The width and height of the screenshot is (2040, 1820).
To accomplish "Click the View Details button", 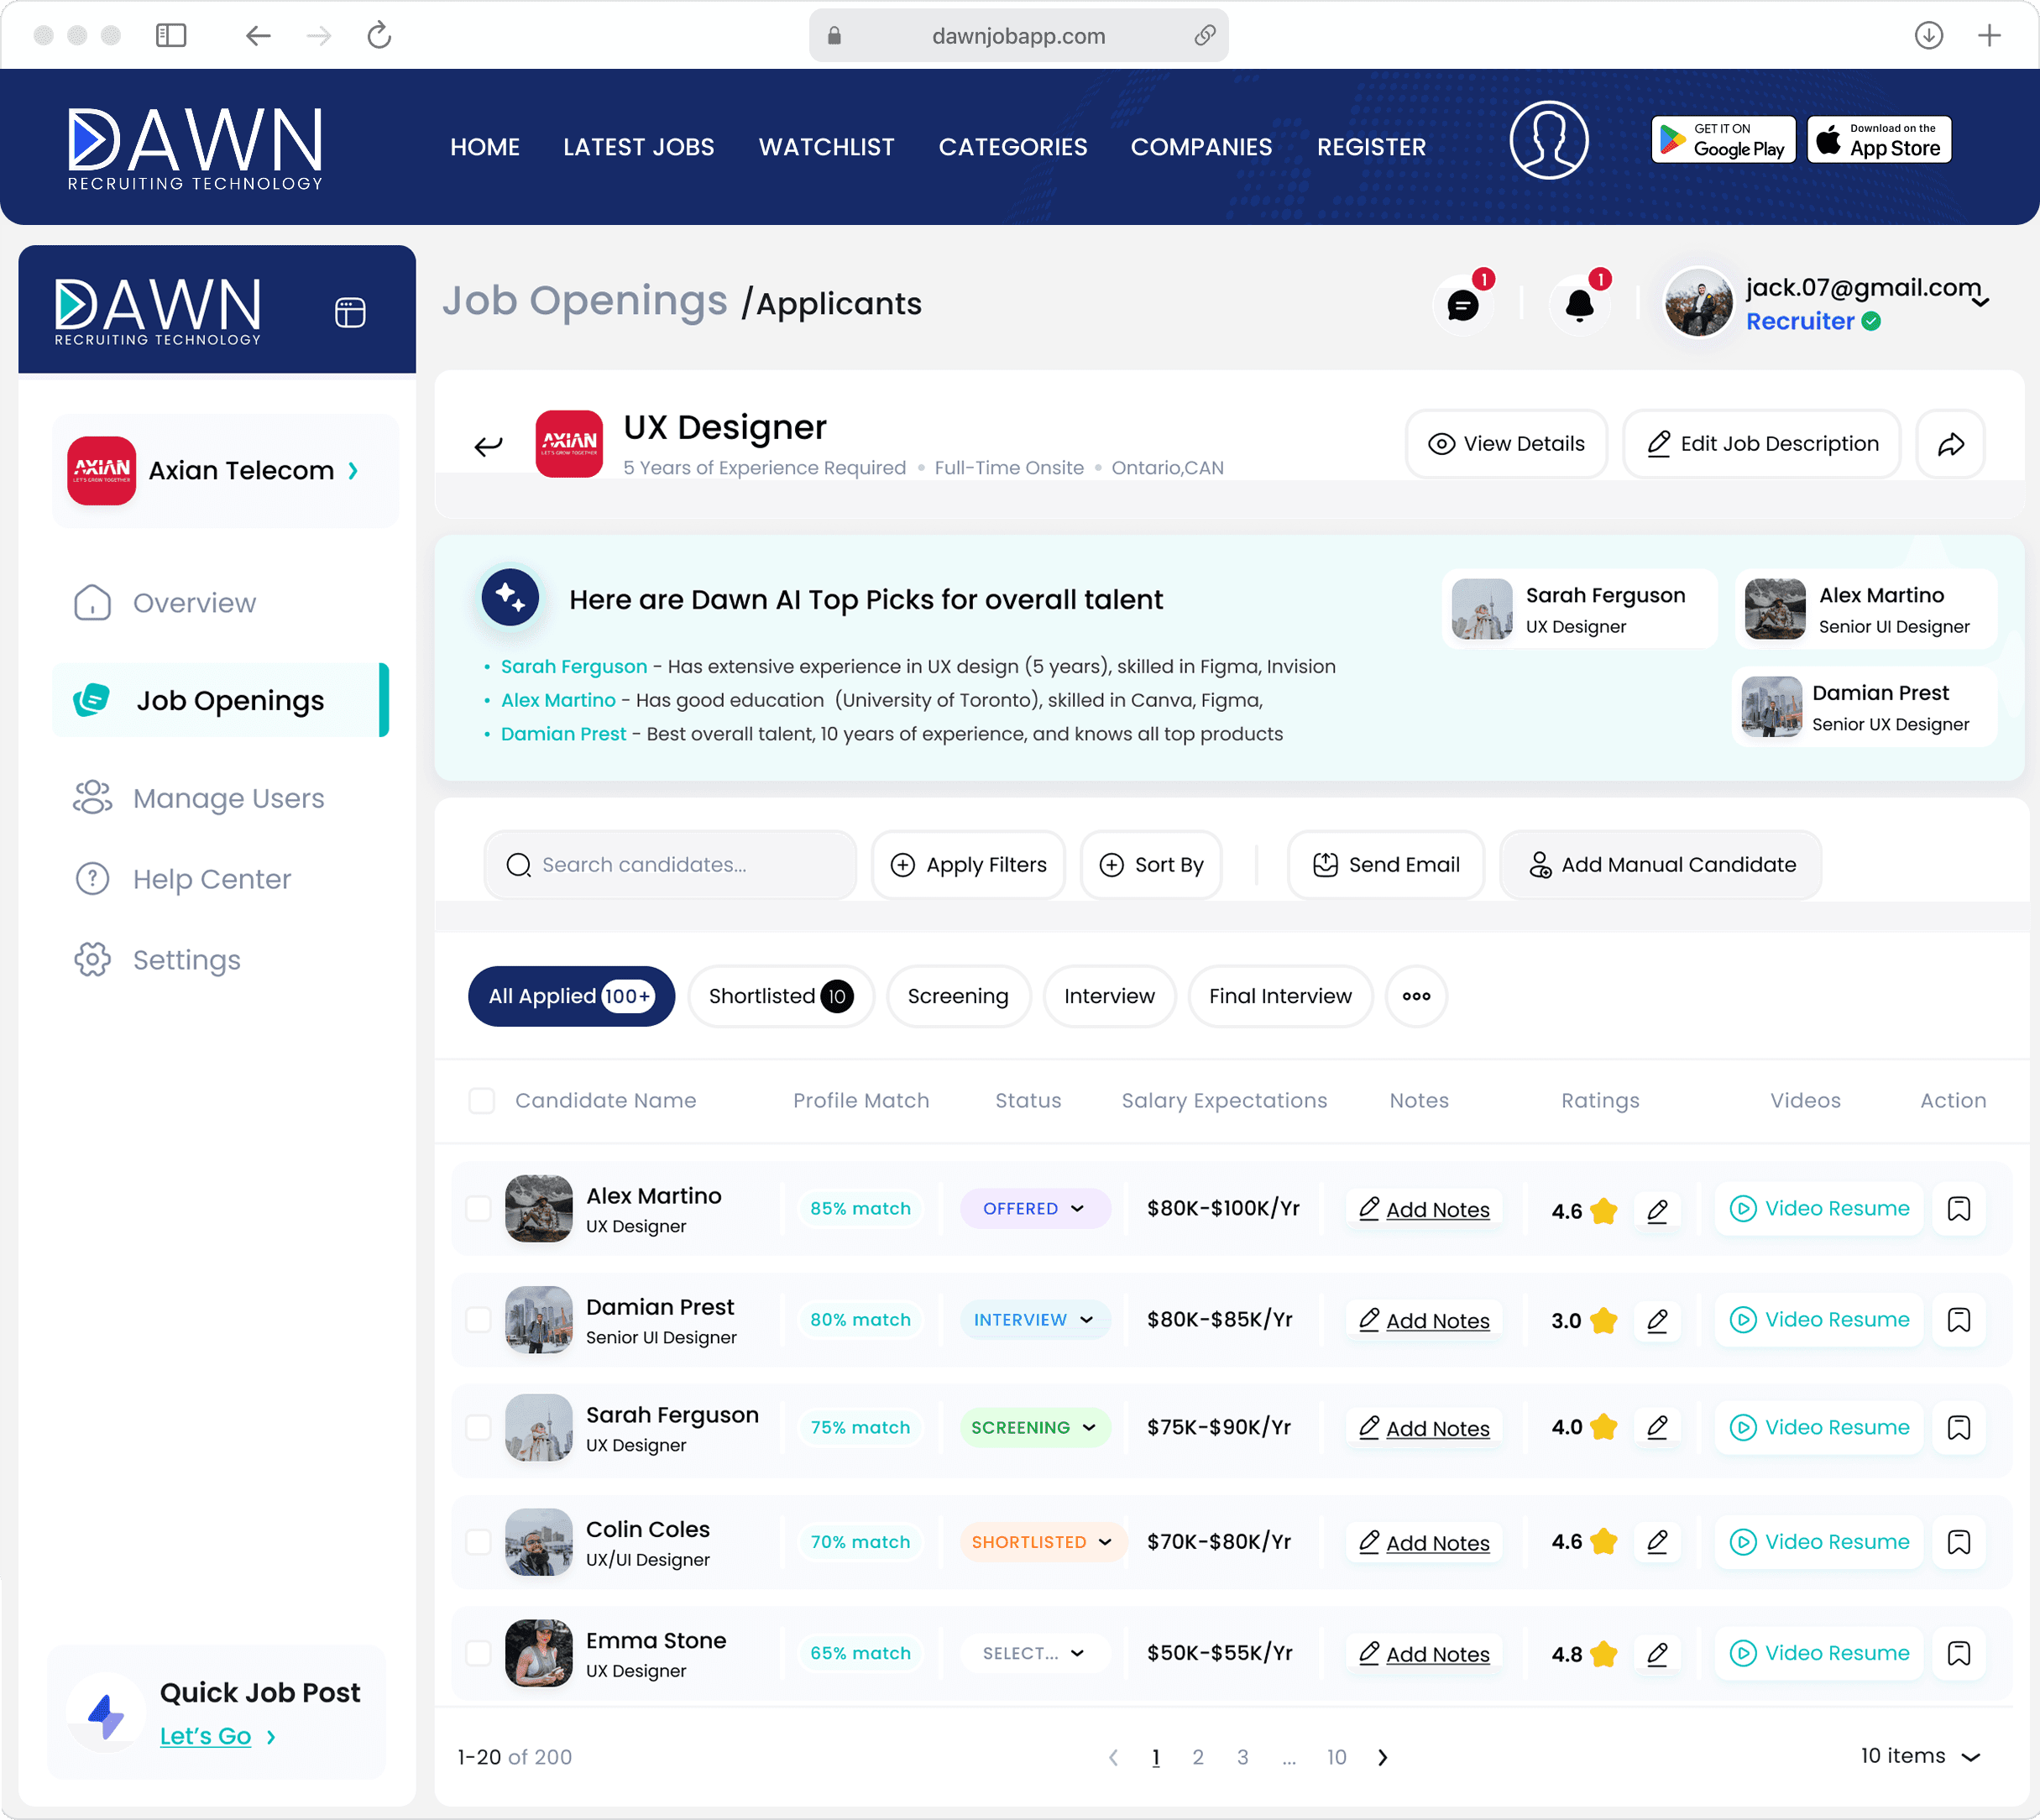I will pyautogui.click(x=1505, y=444).
